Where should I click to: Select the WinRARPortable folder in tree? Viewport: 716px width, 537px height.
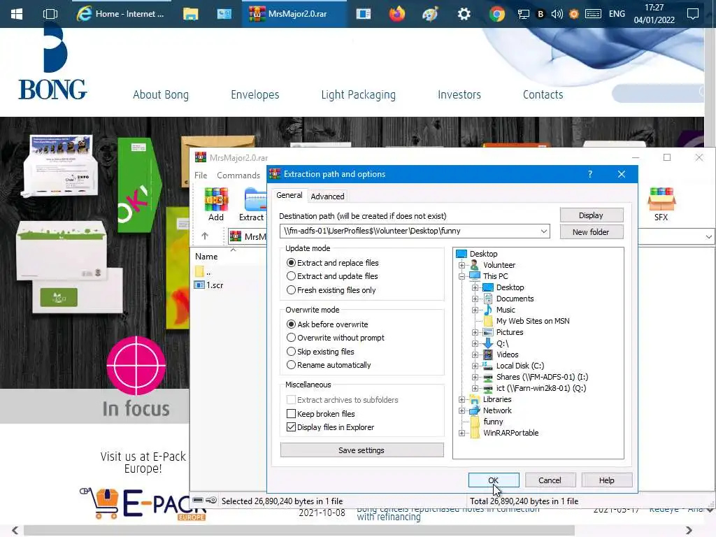click(510, 433)
